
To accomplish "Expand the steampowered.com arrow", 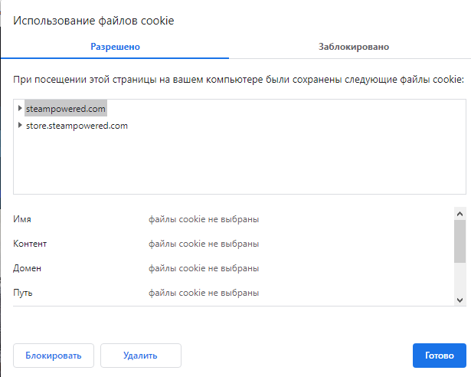I will click(x=20, y=109).
